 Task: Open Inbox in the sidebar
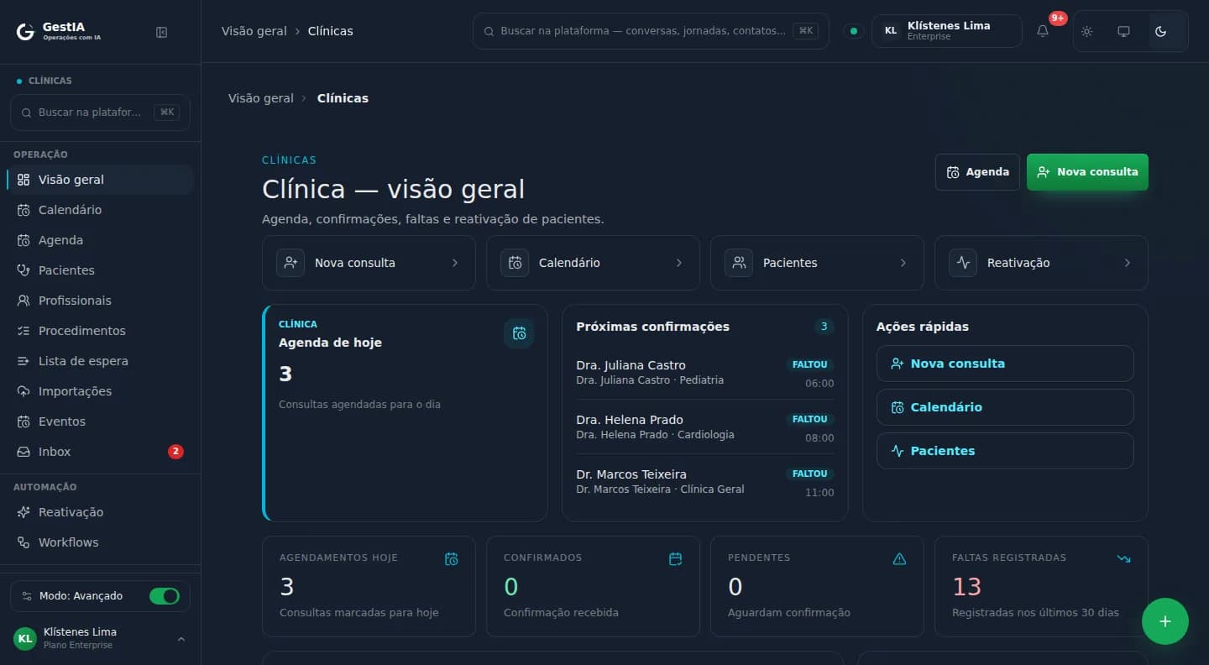[100, 452]
